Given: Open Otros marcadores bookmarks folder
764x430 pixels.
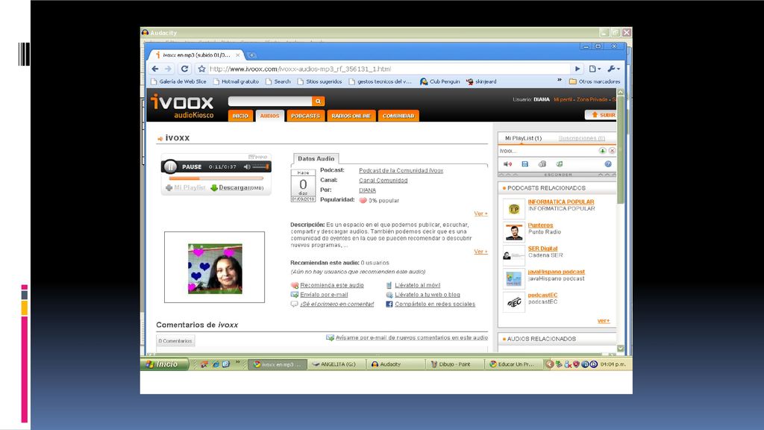Looking at the screenshot, I should tap(595, 81).
